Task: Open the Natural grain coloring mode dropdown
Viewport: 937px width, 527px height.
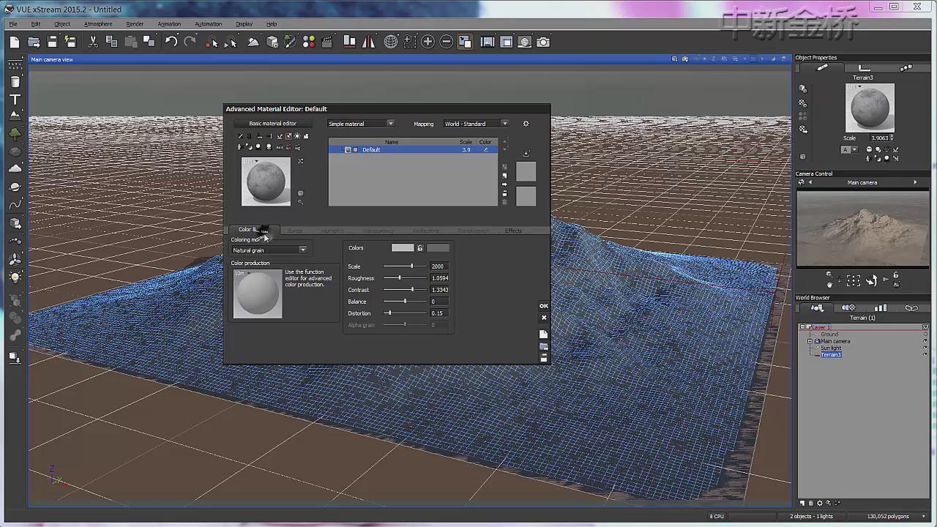Action: click(269, 250)
